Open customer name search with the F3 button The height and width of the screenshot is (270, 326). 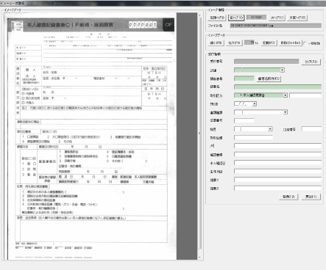click(x=269, y=79)
